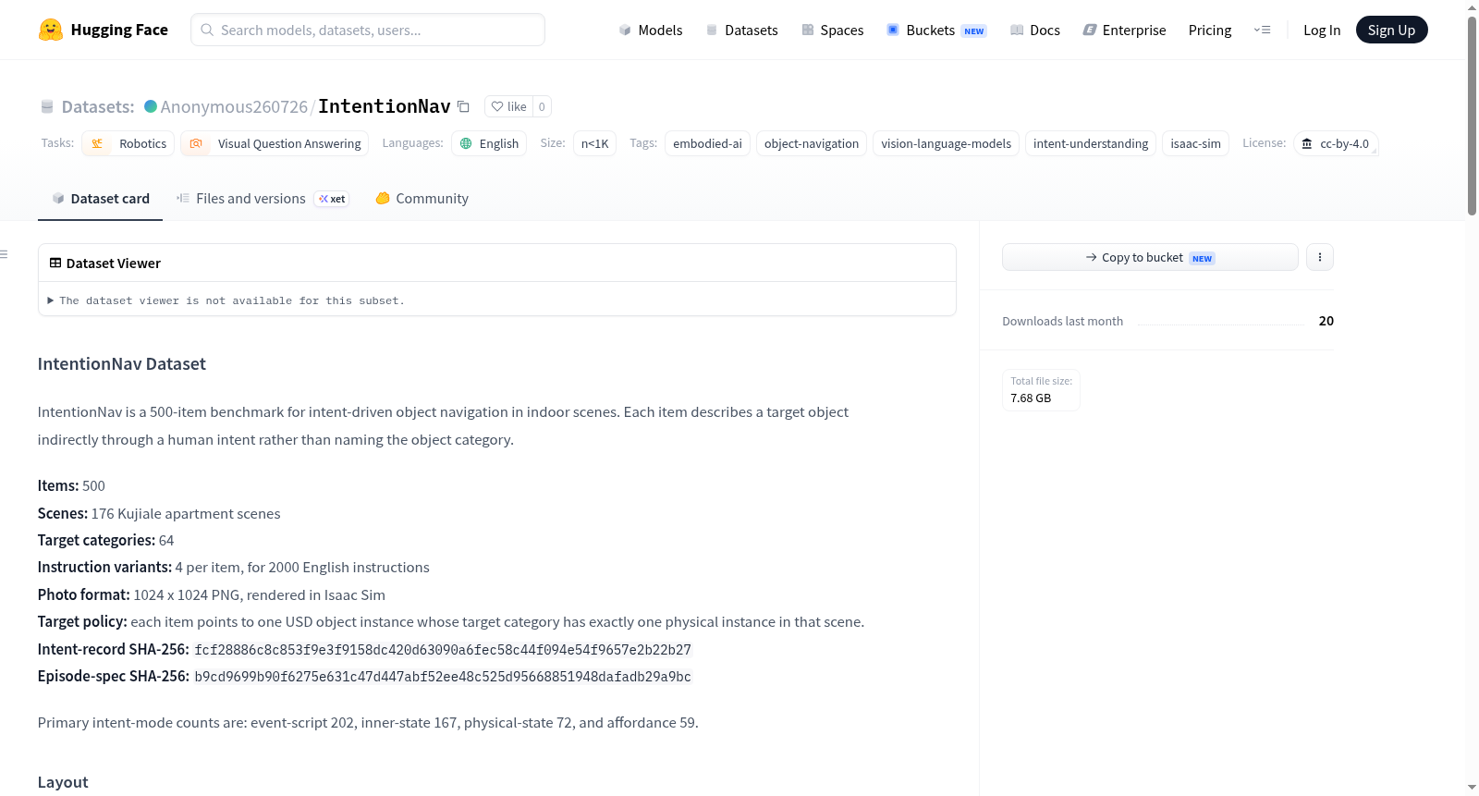
Task: Click the Datasets breadcrumb link
Action: coord(98,106)
